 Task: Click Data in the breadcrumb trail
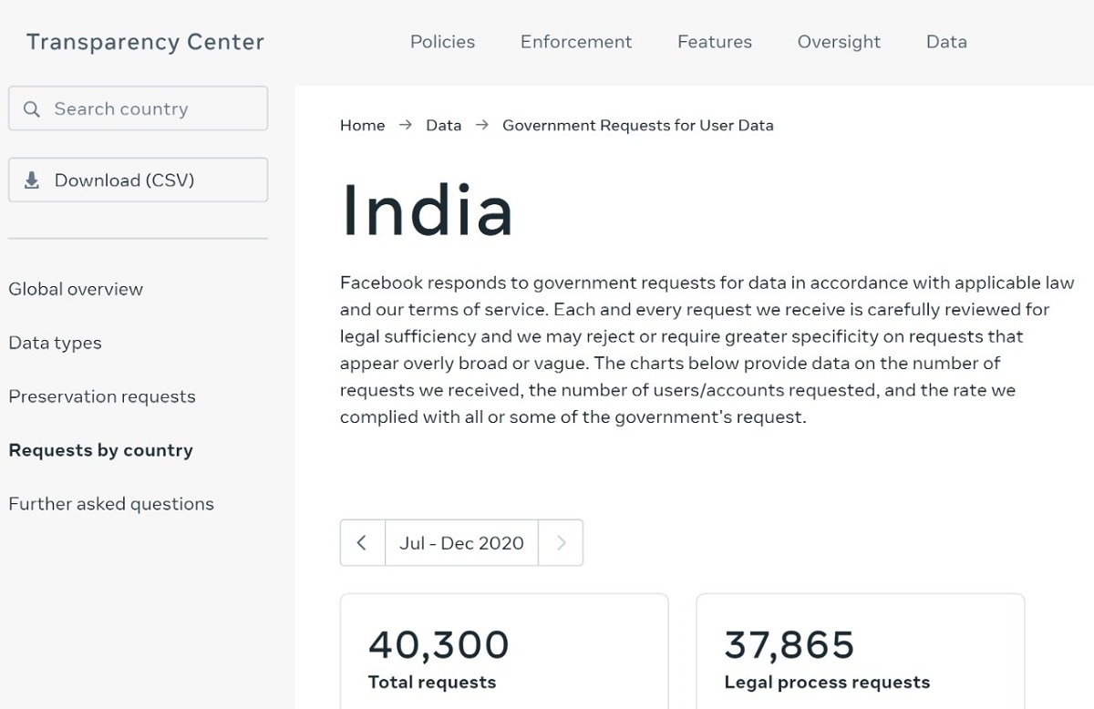443,126
